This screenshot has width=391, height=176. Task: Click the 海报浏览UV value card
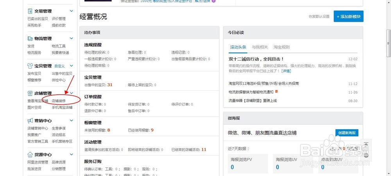pos(293,164)
